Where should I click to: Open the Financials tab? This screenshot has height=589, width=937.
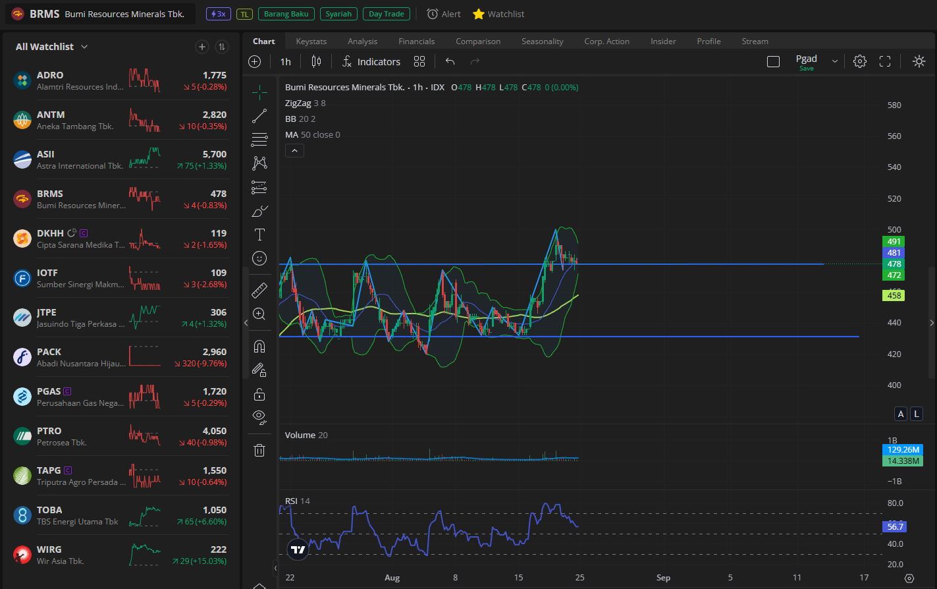point(416,41)
